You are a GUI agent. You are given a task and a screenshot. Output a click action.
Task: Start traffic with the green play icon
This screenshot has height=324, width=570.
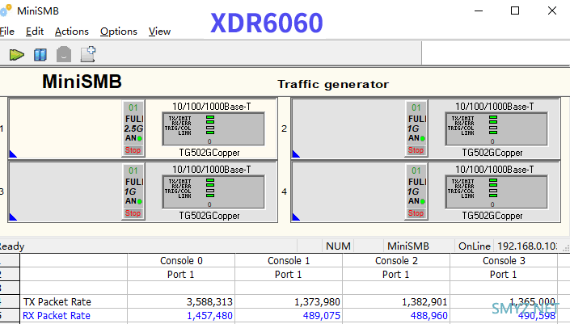17,55
